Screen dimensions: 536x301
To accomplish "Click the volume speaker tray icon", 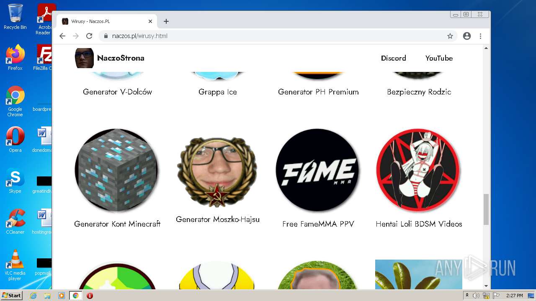I will click(x=476, y=296).
